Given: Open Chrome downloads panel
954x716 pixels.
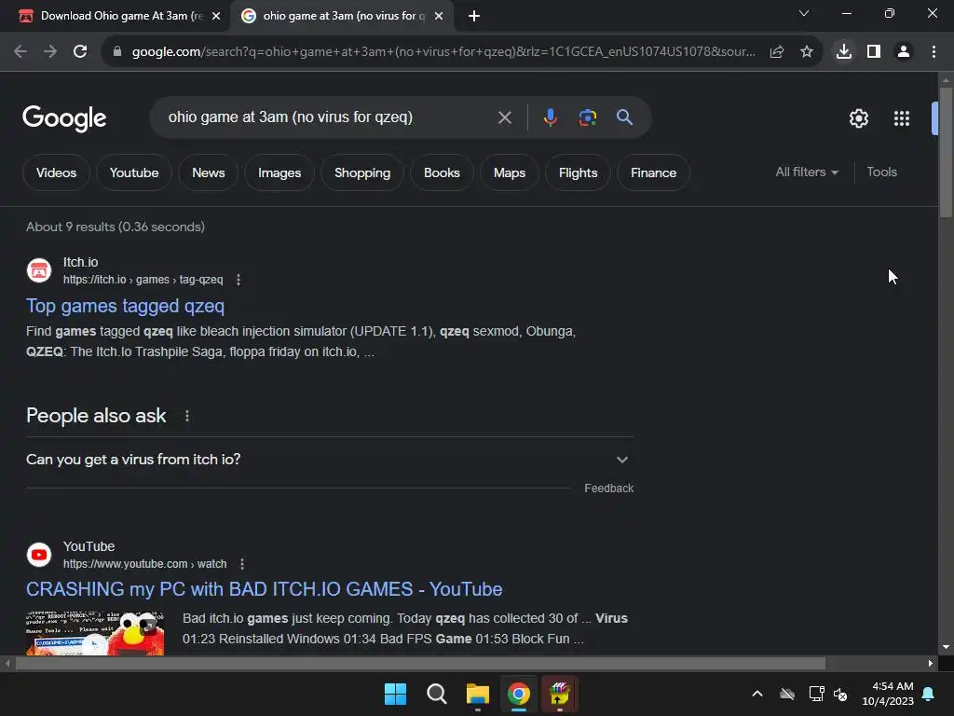Looking at the screenshot, I should [844, 52].
